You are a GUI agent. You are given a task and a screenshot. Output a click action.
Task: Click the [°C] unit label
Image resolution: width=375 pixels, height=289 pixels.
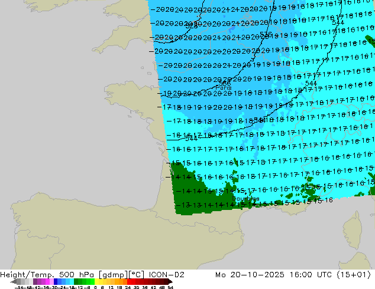pyautogui.click(x=137, y=275)
